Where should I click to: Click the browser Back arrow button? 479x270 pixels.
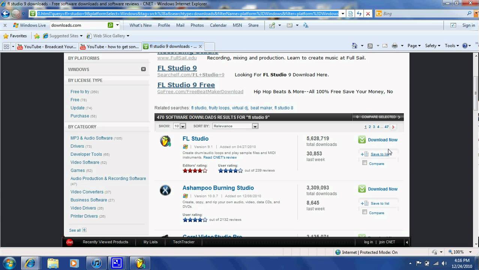5,13
